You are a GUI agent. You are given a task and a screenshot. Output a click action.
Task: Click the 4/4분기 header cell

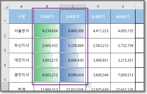[123, 16]
